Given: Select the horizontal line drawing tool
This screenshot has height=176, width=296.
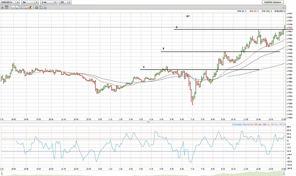Looking at the screenshot, I should [13, 8].
